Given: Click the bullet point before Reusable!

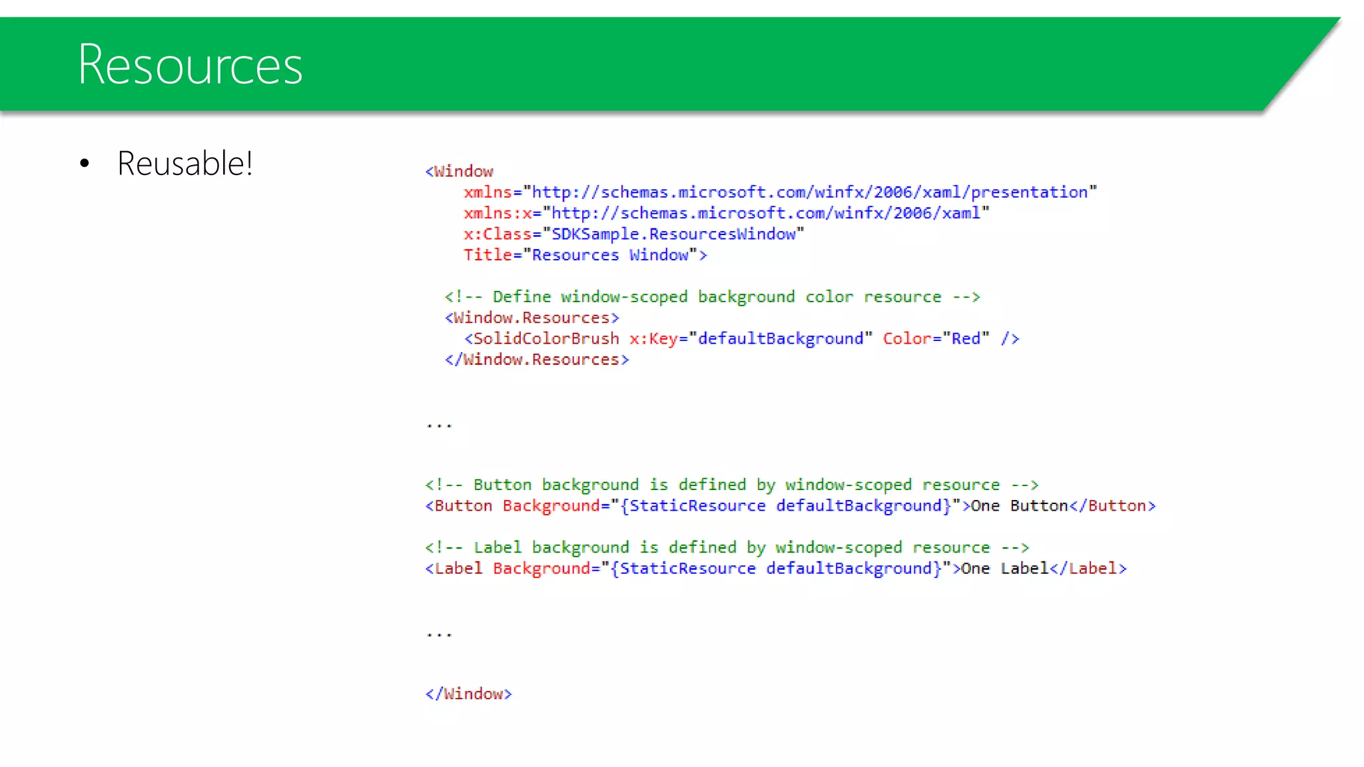Looking at the screenshot, I should 84,164.
